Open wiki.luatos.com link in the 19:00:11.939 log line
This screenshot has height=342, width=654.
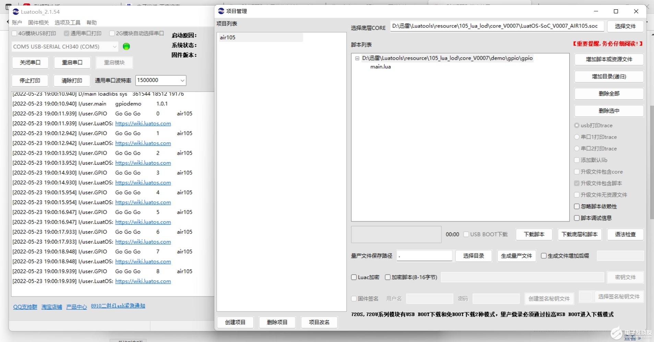click(143, 123)
